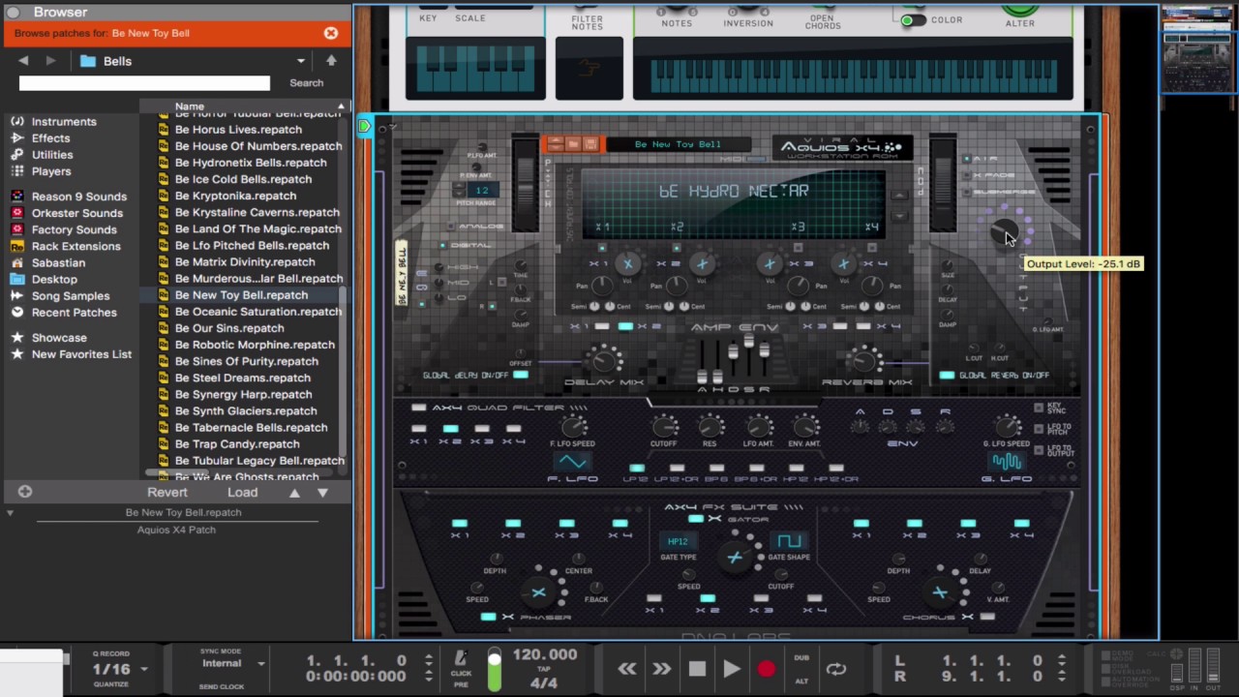Close the patch browse mode banner
Viewport: 1239px width, 697px height.
331,33
